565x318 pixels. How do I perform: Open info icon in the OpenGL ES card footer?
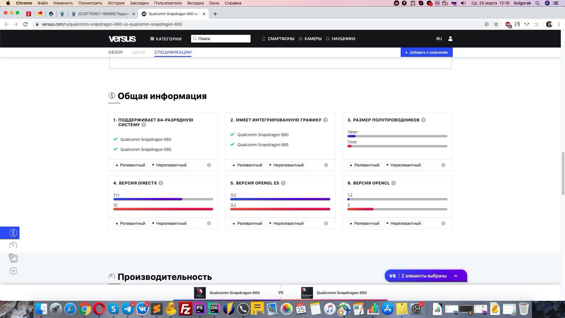326,223
